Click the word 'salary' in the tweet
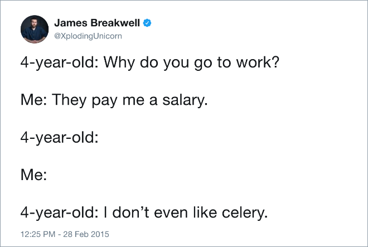Viewport: 368px width, 247px height. tap(183, 100)
